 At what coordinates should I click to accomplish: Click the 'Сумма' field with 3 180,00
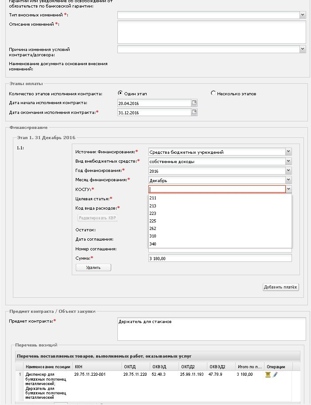pyautogui.click(x=220, y=258)
